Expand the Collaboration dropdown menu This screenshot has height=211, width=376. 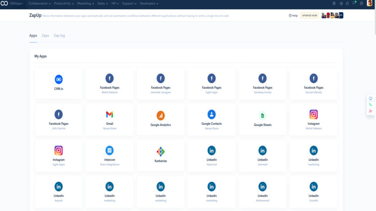(x=40, y=4)
